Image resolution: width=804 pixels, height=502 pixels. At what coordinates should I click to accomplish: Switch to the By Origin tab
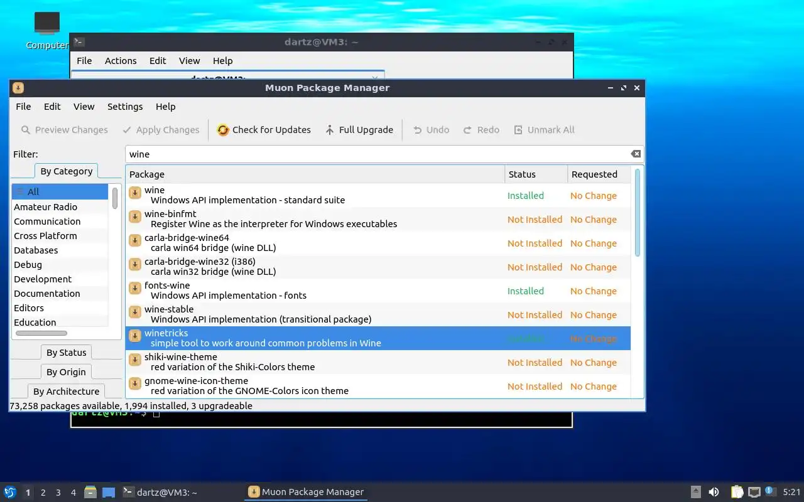[x=66, y=372]
